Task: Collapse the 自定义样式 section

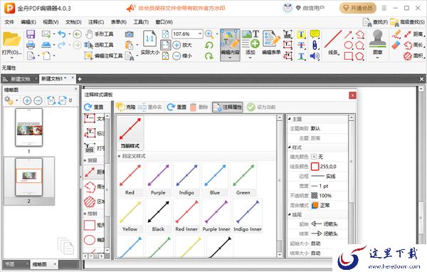Action: coord(119,156)
